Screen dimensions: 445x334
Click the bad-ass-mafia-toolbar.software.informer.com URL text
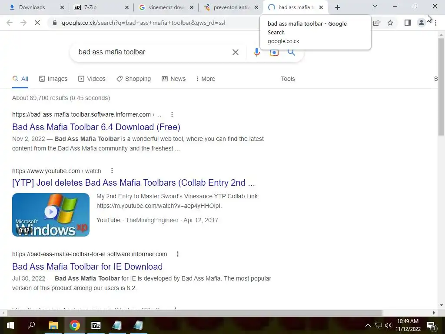click(81, 114)
